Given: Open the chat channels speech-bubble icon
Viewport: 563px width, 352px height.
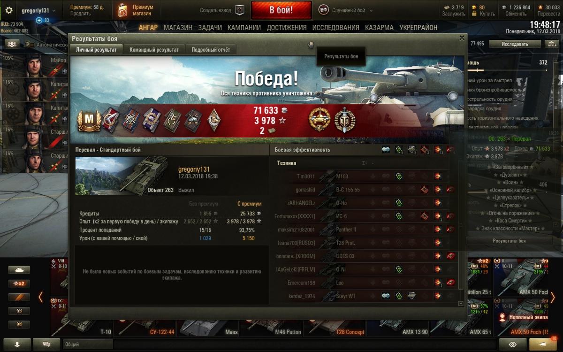Looking at the screenshot, I should [46, 344].
